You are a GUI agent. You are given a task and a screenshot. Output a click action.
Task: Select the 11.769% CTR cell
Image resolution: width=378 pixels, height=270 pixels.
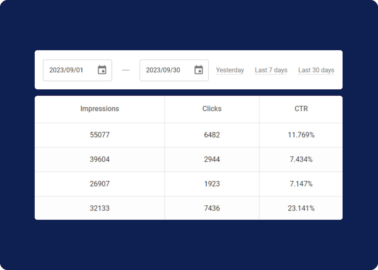pyautogui.click(x=301, y=135)
